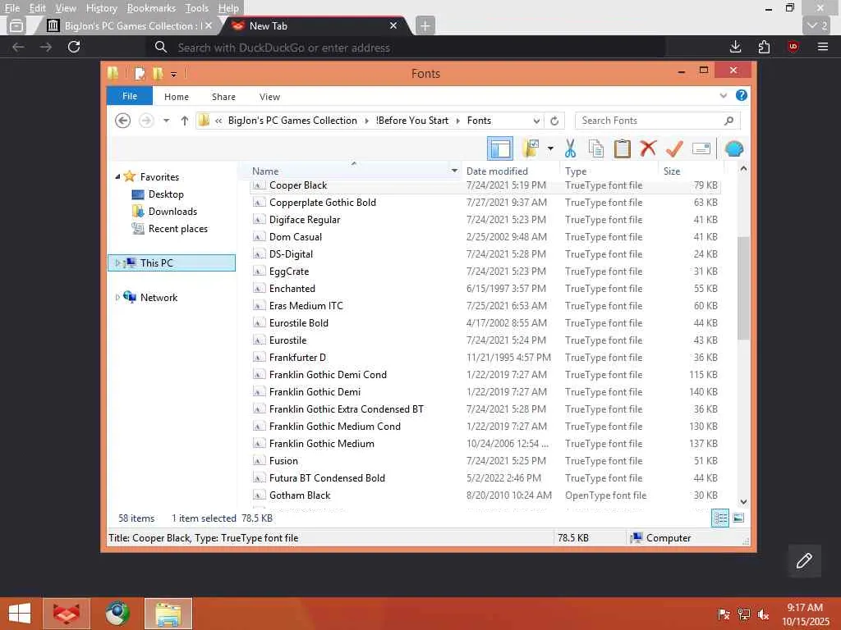Open the recent locations dropdown arrow
The height and width of the screenshot is (630, 841).
coord(166,121)
